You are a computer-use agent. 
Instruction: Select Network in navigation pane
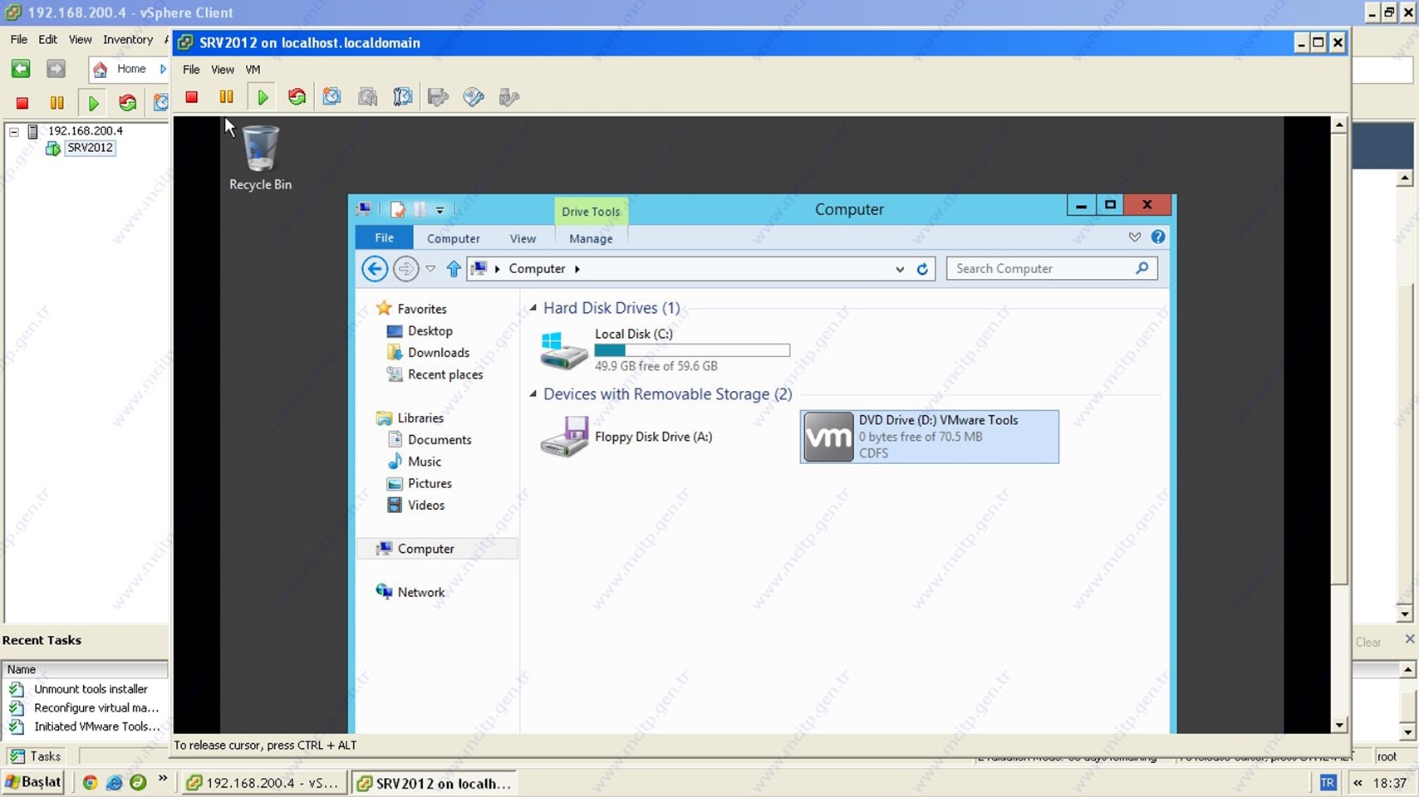coord(420,592)
